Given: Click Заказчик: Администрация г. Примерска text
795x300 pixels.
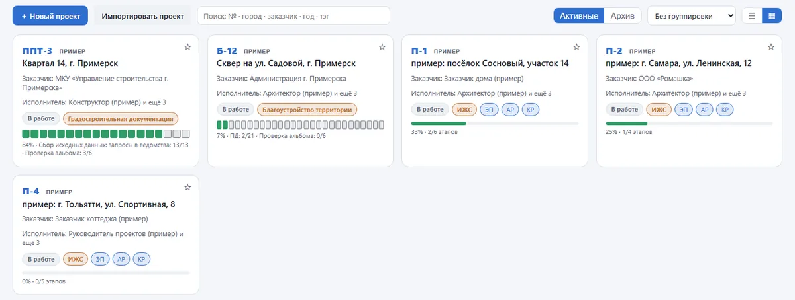Looking at the screenshot, I should click(282, 79).
